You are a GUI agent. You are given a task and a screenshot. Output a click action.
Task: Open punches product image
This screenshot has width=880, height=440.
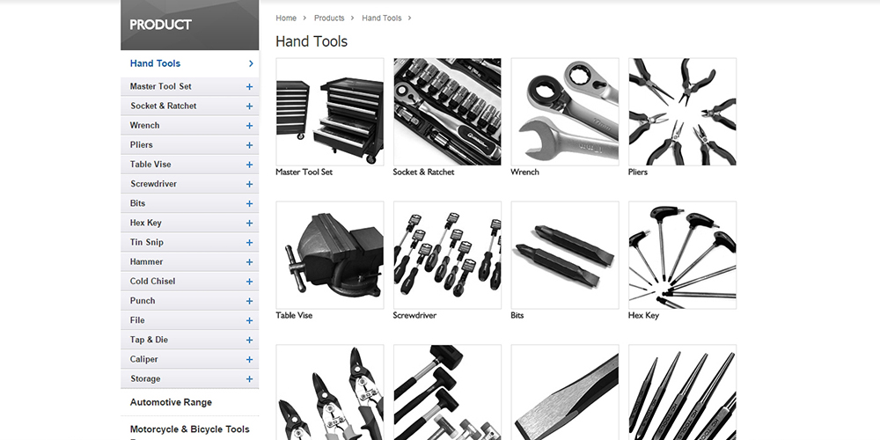(683, 392)
